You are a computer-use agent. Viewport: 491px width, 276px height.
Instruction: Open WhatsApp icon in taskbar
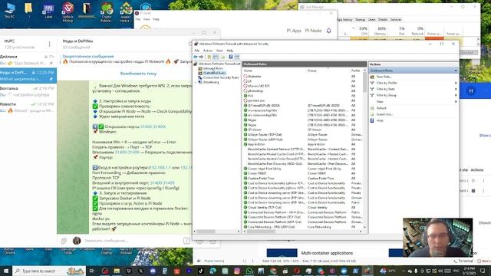[x=249, y=271]
